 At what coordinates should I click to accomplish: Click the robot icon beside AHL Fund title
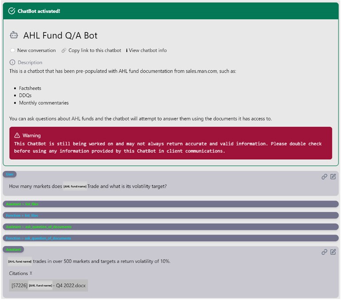pyautogui.click(x=14, y=35)
